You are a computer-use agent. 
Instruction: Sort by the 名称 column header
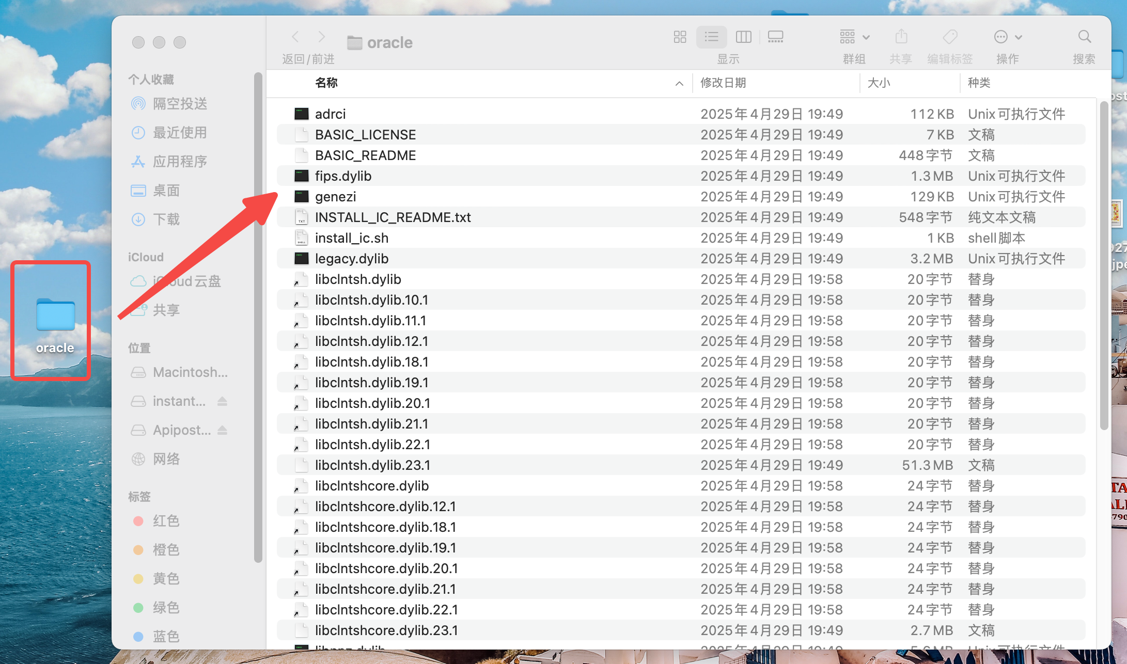coord(326,83)
